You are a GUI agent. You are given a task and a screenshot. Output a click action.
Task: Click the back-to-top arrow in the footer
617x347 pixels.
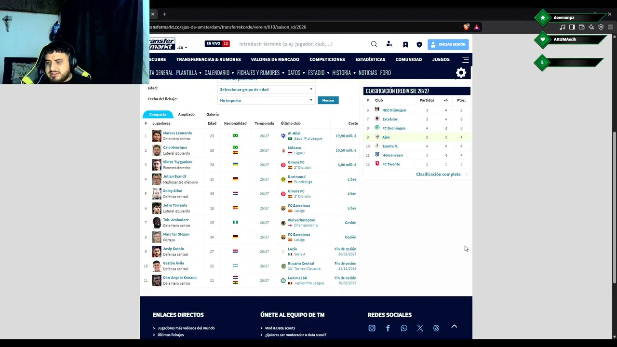click(454, 326)
